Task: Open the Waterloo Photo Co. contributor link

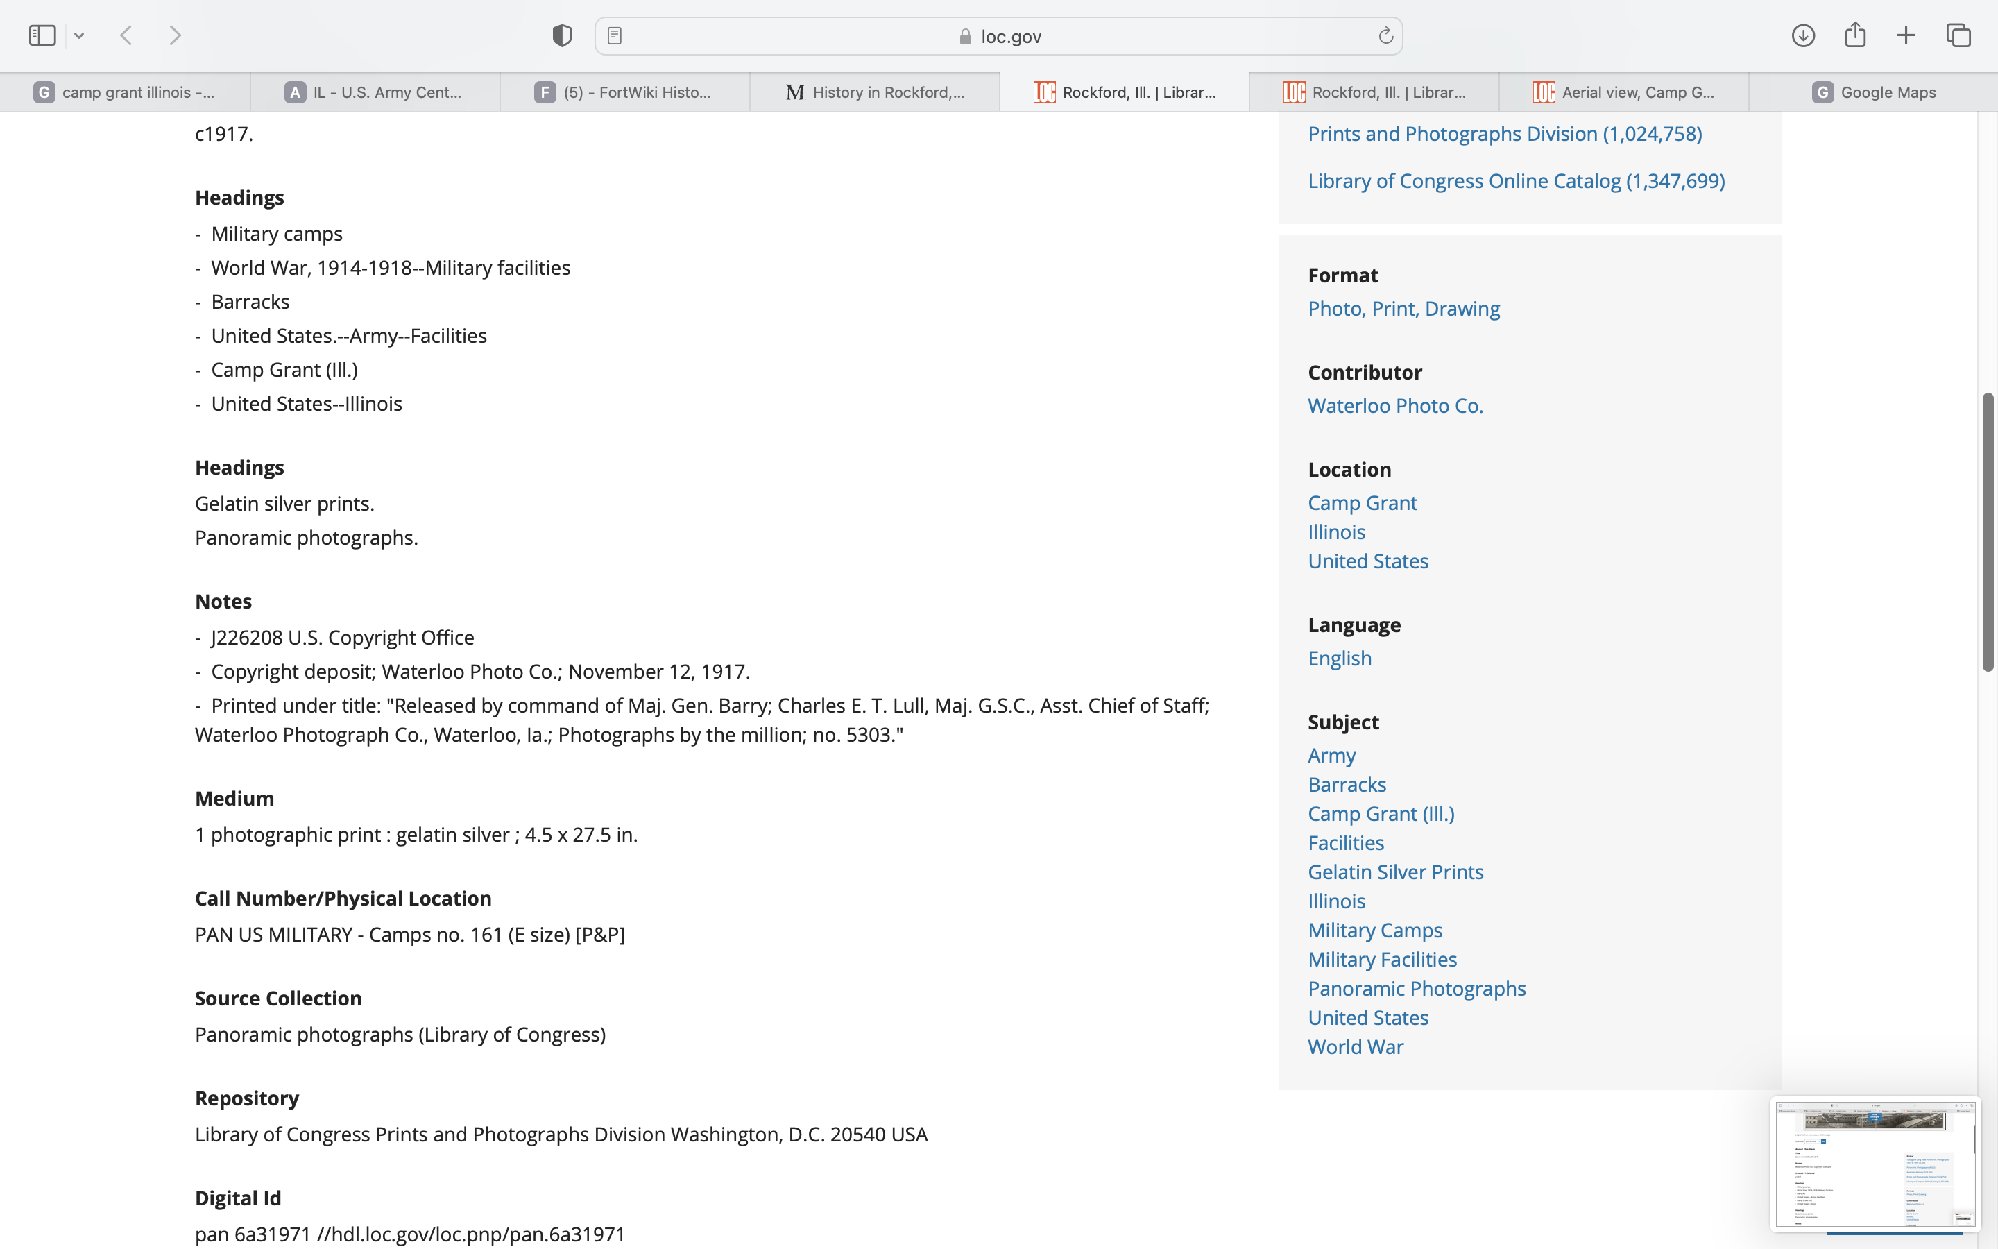Action: click(1394, 406)
